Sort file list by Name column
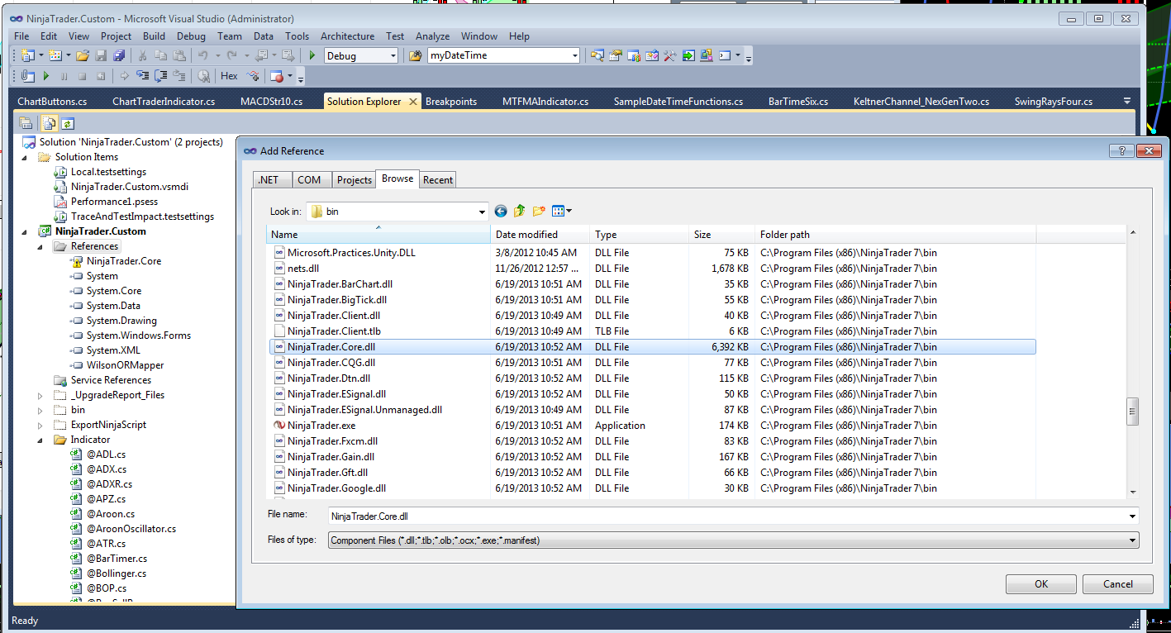Image resolution: width=1171 pixels, height=633 pixels. pos(378,235)
